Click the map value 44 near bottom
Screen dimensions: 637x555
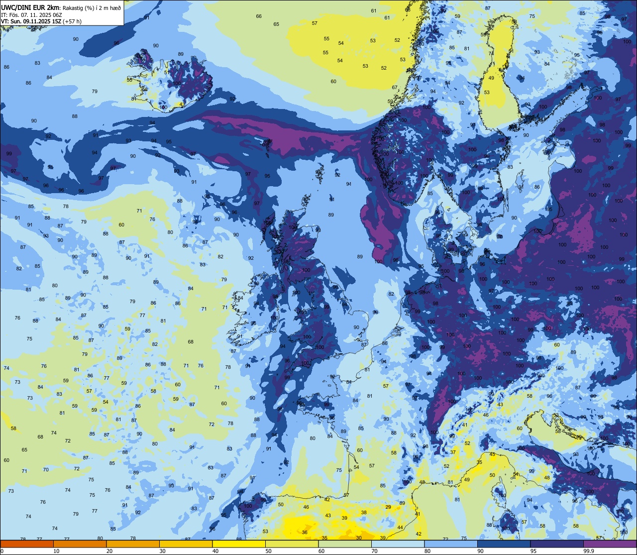400,527
